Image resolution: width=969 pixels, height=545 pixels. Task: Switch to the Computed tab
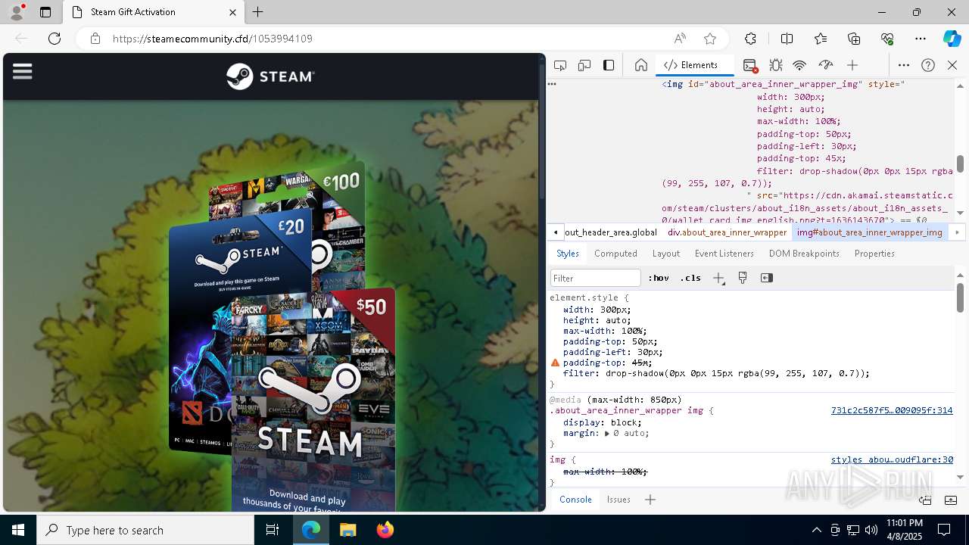(x=615, y=254)
